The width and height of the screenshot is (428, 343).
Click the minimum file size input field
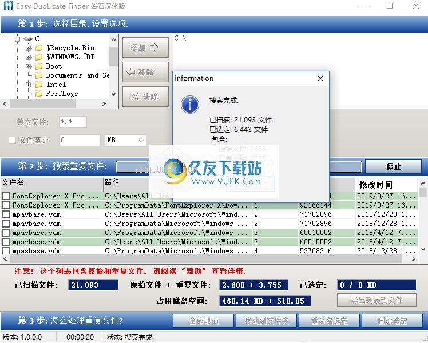click(x=80, y=141)
